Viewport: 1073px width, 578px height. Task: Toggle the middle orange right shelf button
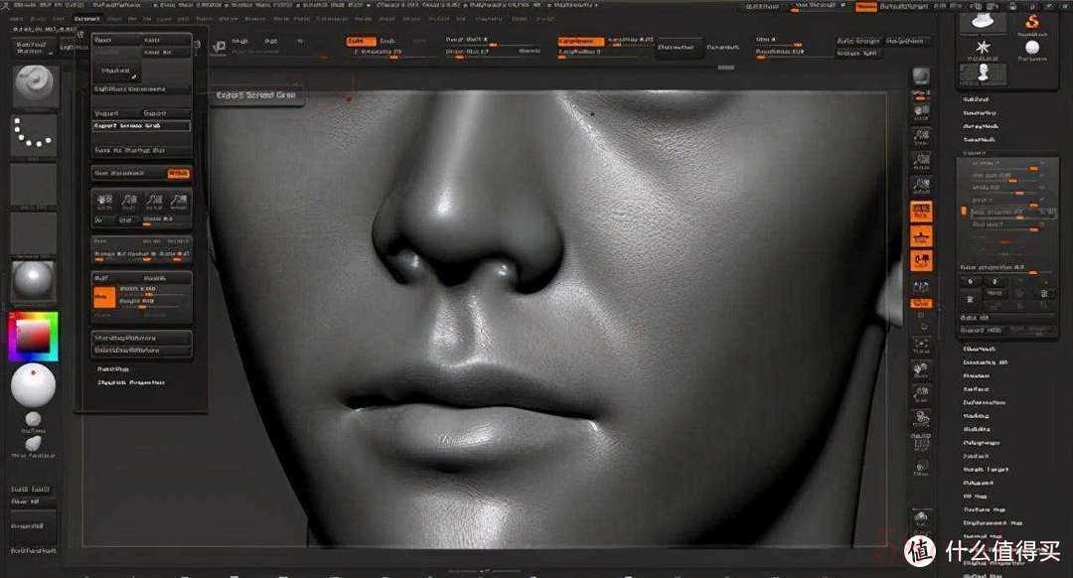click(x=921, y=236)
